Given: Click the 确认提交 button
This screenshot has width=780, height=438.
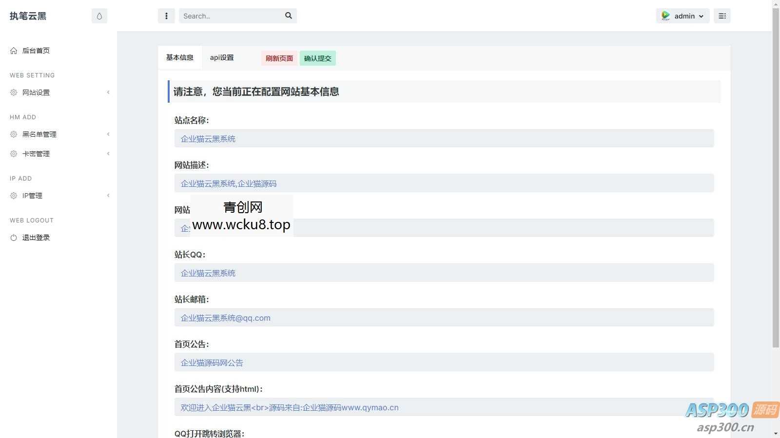Looking at the screenshot, I should 318,58.
